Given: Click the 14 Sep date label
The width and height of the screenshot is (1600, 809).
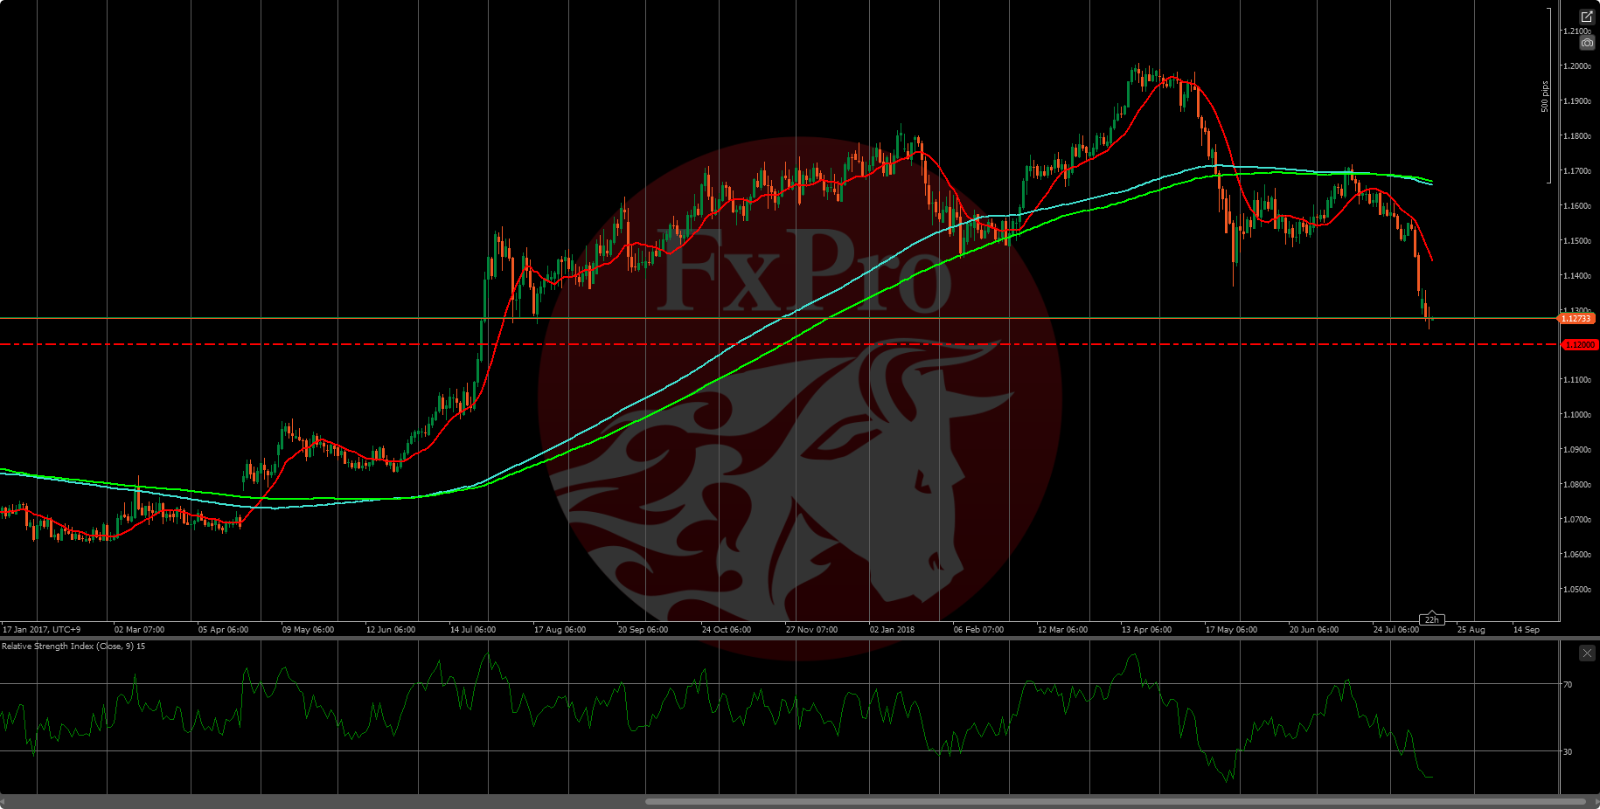Looking at the screenshot, I should click(x=1526, y=629).
